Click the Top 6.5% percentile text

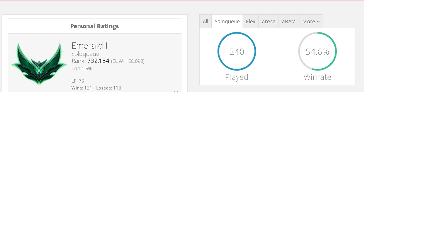[x=82, y=69]
